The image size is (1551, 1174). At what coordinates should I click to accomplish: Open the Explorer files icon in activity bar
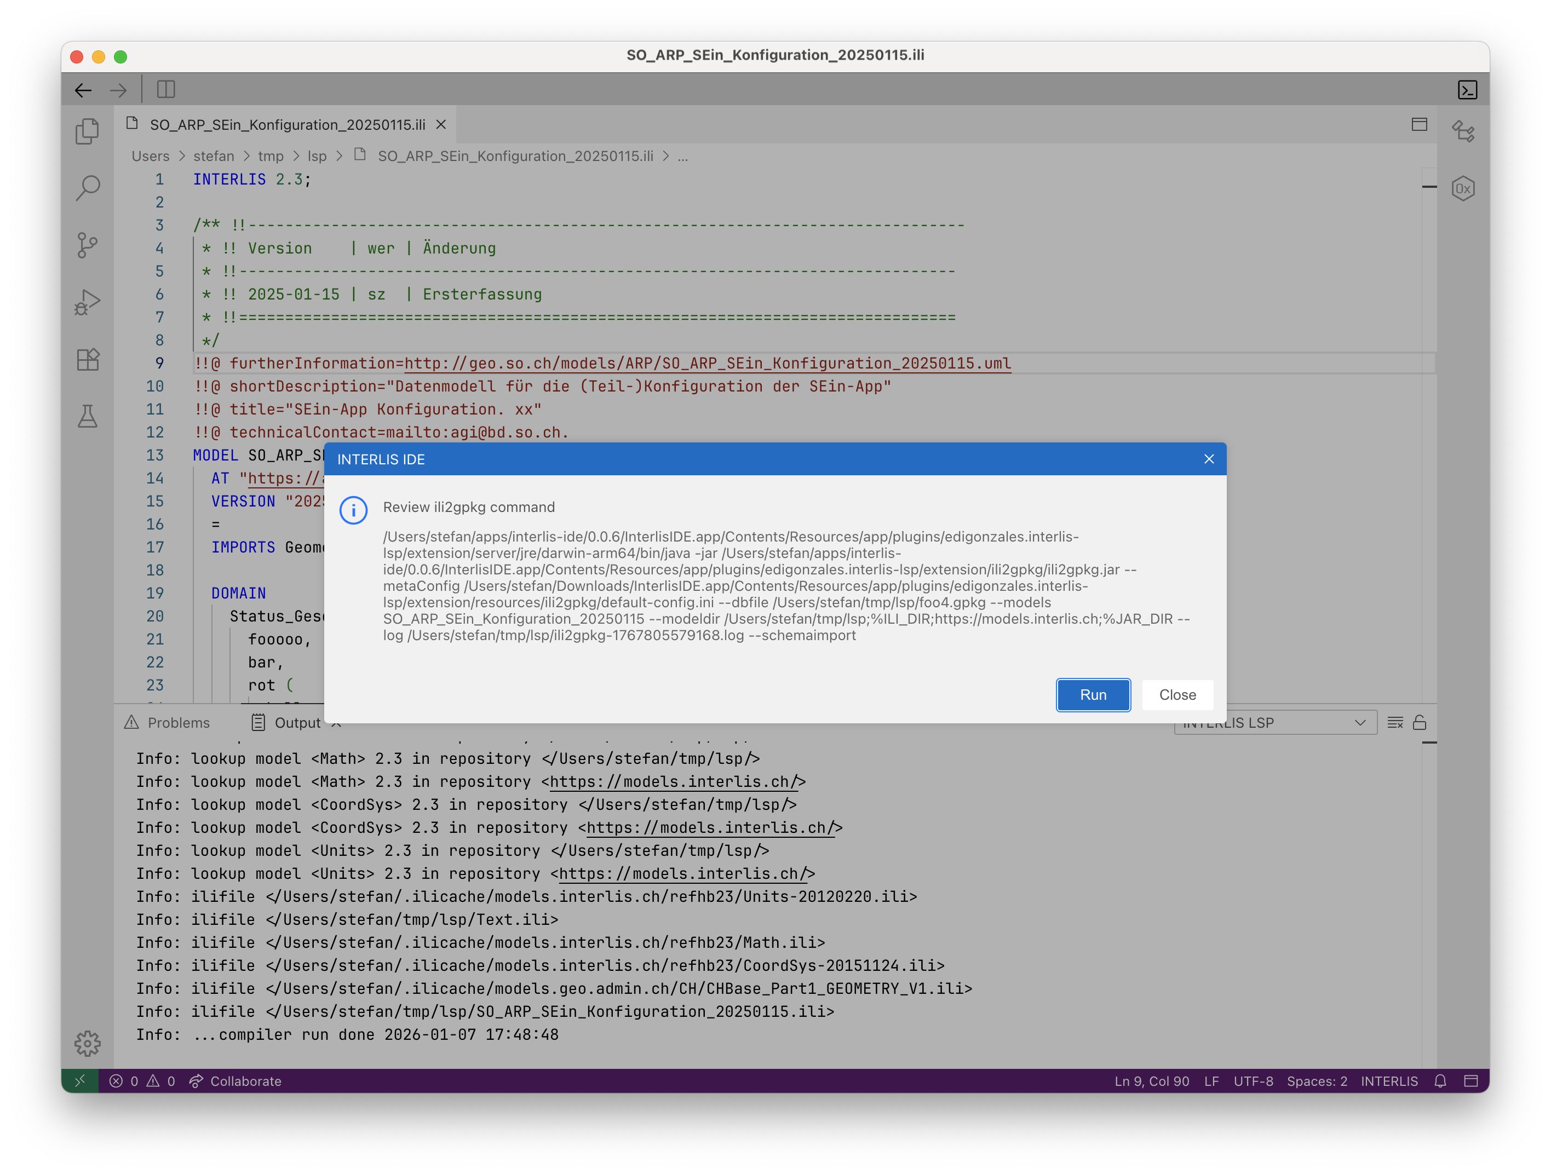click(x=88, y=131)
